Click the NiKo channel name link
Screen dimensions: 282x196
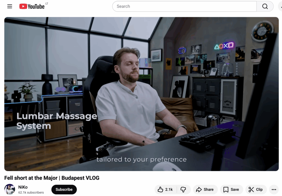[x=23, y=187]
